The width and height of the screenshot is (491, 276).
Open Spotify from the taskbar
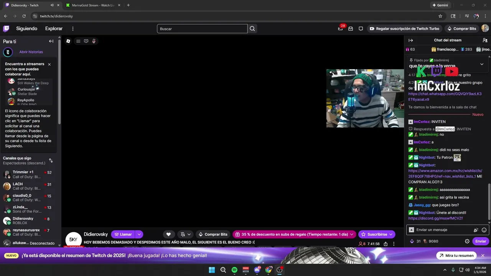click(234, 270)
